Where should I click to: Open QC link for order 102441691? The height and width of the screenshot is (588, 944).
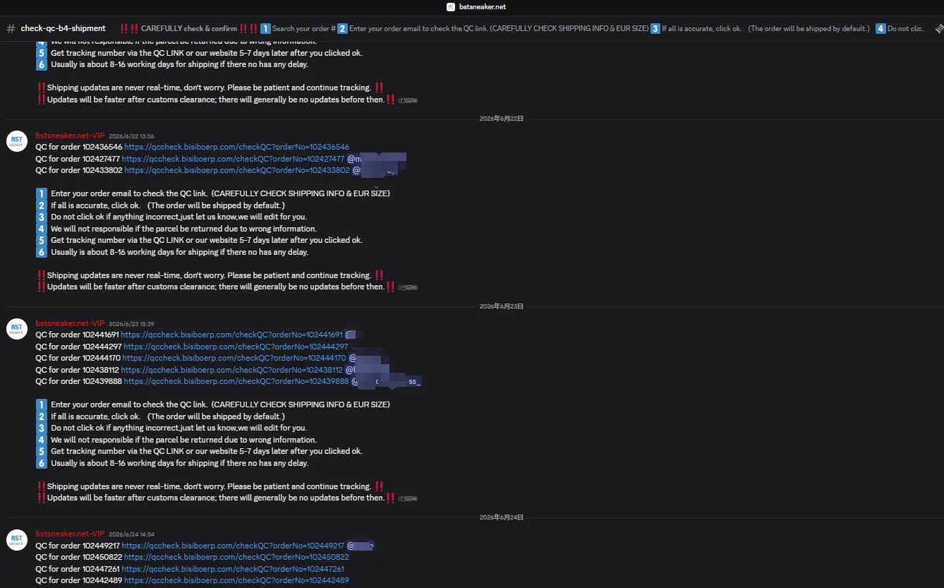pos(231,335)
